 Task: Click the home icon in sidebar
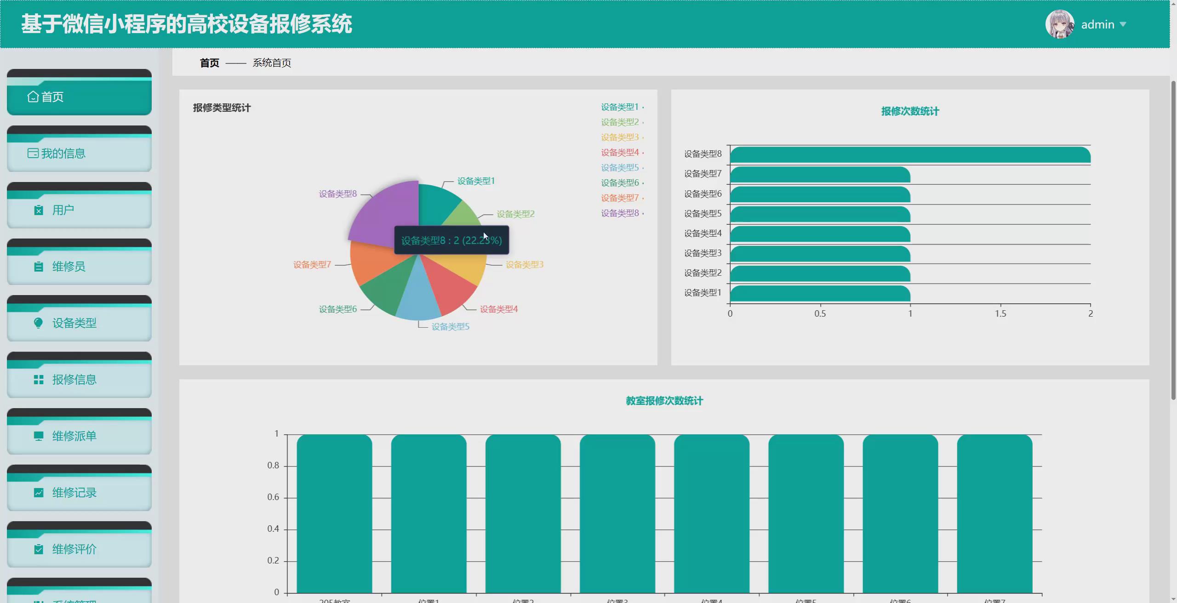coord(33,97)
